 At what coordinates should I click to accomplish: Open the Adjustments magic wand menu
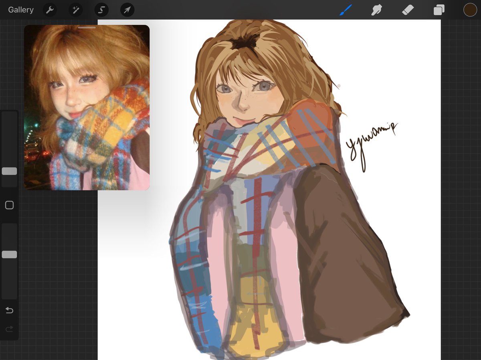click(76, 10)
